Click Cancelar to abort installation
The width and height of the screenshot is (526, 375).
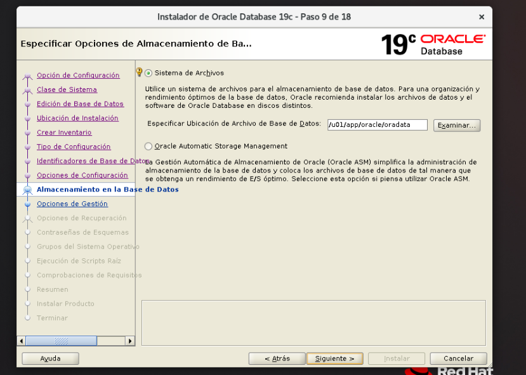(457, 358)
